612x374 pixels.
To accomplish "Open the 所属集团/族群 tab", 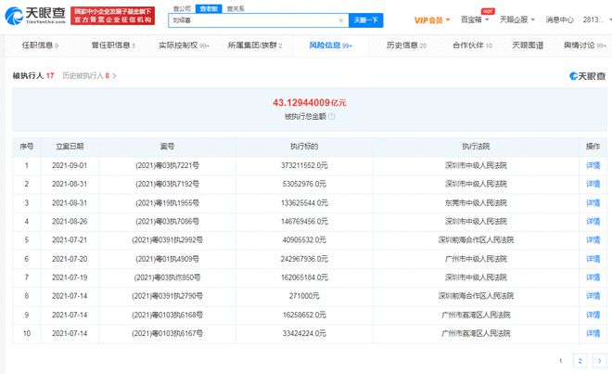I will click(255, 45).
